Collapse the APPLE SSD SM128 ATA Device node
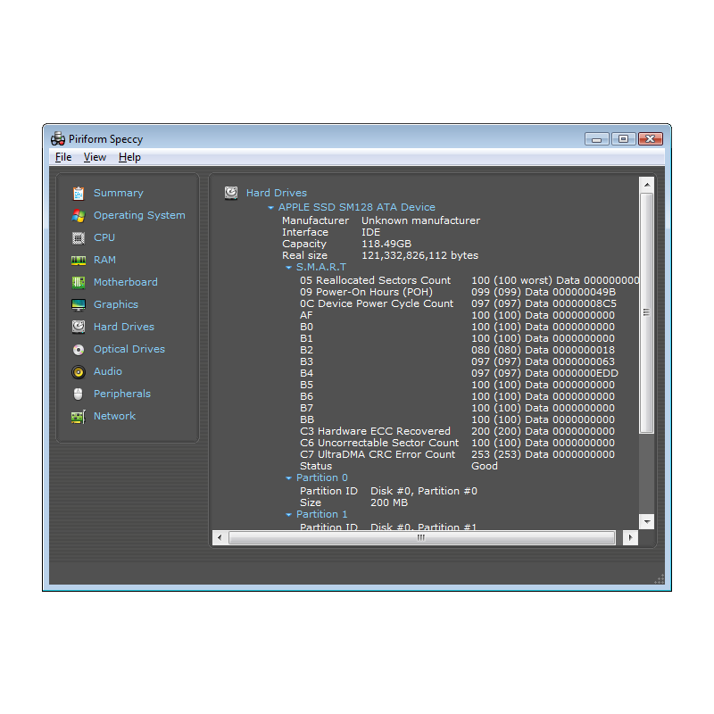The width and height of the screenshot is (714, 714). pyautogui.click(x=270, y=208)
